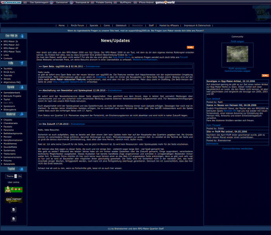Open Contests in sidebar
Viewport: 271px width, 235px height.
click(x=8, y=58)
